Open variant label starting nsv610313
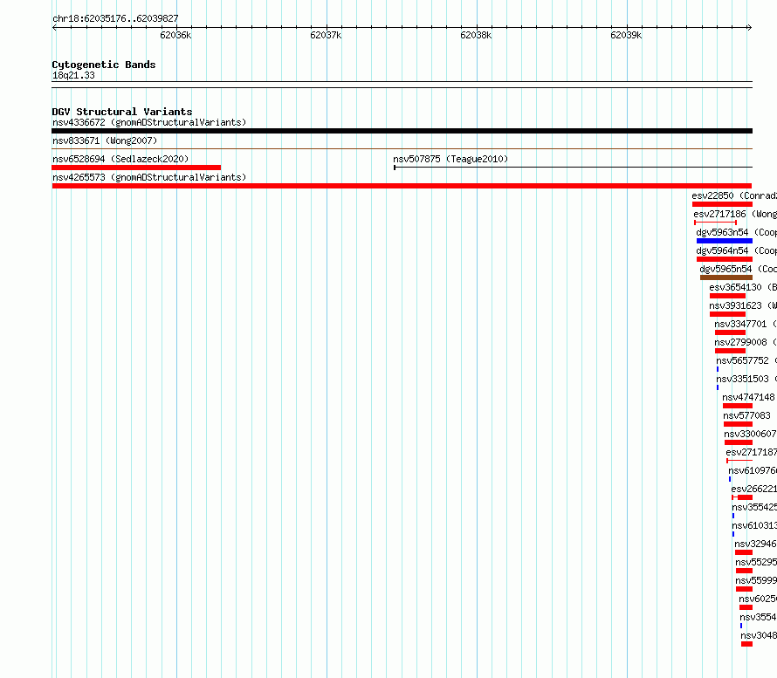Image resolution: width=777 pixels, height=678 pixels. coord(754,525)
